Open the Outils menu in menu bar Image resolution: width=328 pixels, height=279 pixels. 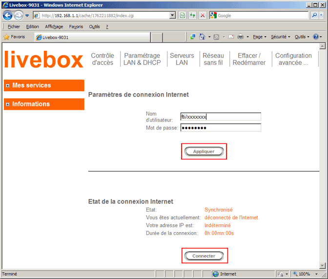point(94,26)
